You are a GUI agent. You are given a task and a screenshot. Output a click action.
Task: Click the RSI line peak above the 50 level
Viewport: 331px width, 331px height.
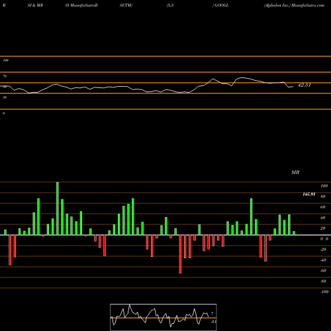click(x=242, y=77)
